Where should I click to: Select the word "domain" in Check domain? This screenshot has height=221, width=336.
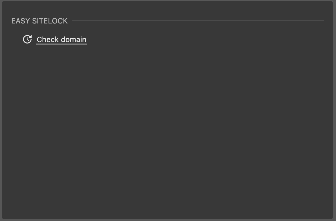(x=74, y=40)
